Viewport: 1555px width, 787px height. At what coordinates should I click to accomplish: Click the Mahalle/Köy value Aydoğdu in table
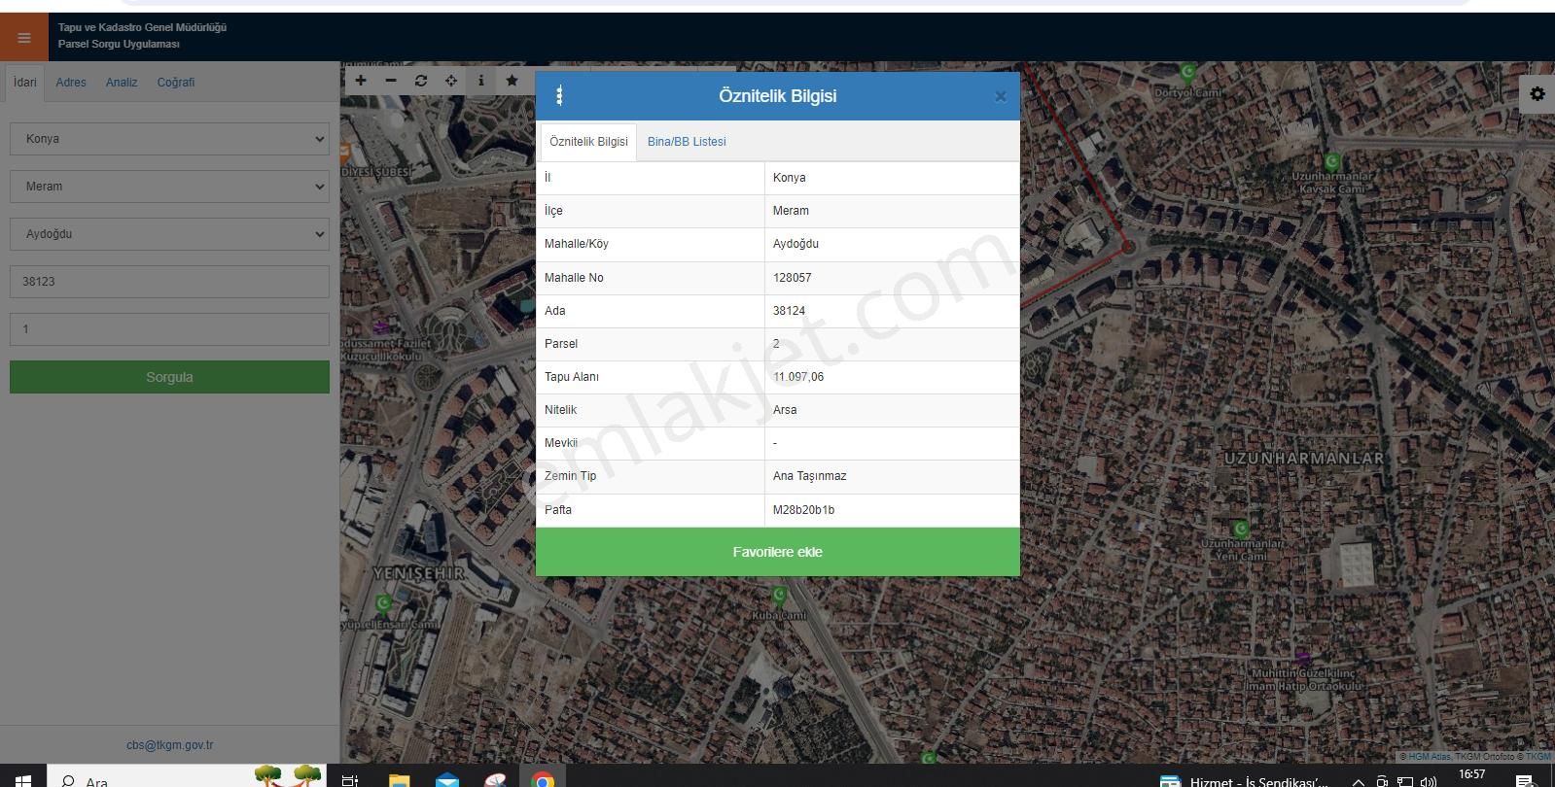coord(795,244)
